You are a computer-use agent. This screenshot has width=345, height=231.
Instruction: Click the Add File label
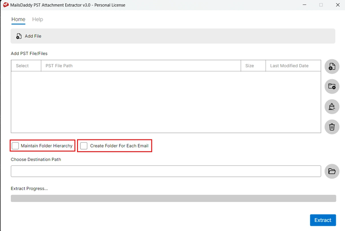33,36
